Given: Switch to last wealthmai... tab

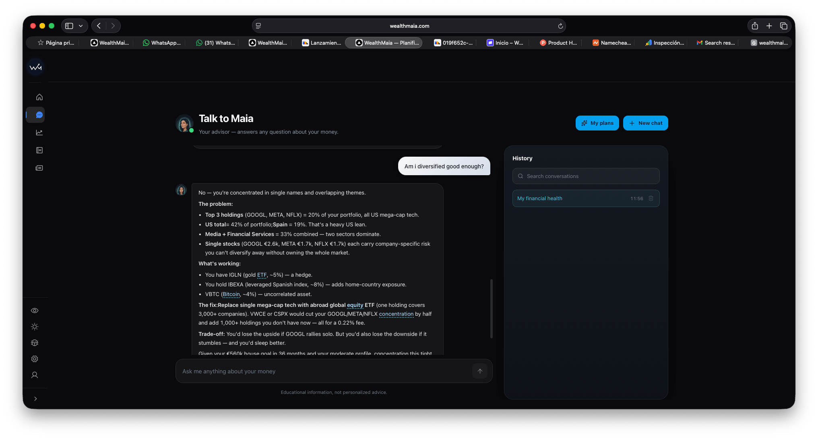Looking at the screenshot, I should [x=769, y=43].
